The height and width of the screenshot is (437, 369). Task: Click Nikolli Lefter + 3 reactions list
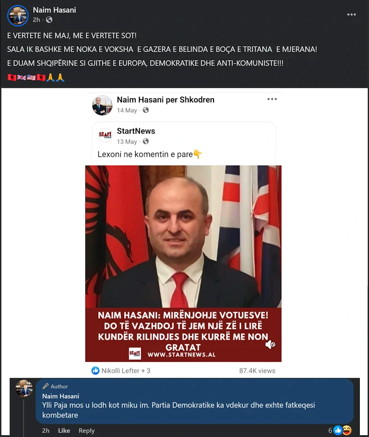125,371
